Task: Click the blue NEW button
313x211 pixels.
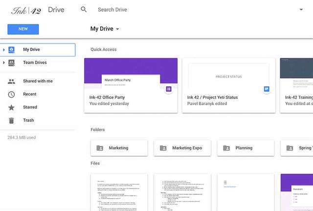Action: pos(23,29)
